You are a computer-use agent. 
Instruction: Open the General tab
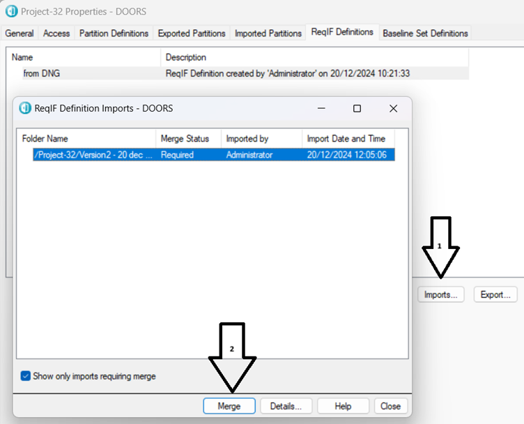point(20,33)
